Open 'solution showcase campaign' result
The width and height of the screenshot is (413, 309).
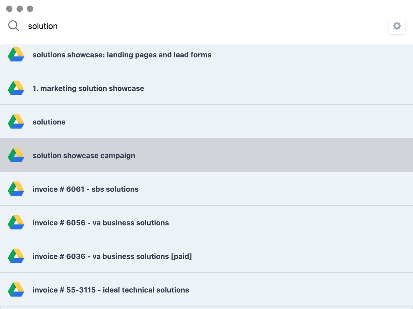(x=206, y=155)
